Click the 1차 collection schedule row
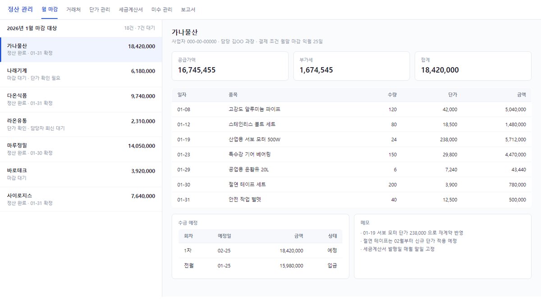 [260, 251]
